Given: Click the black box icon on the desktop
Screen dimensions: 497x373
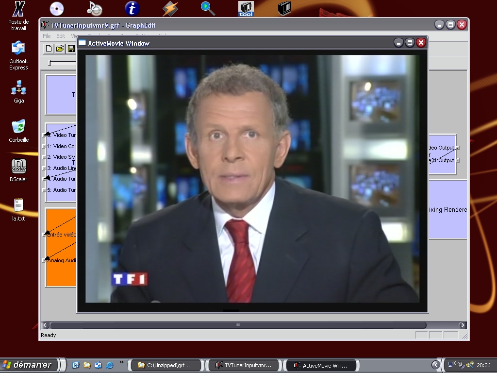Looking at the screenshot, I should 284,8.
